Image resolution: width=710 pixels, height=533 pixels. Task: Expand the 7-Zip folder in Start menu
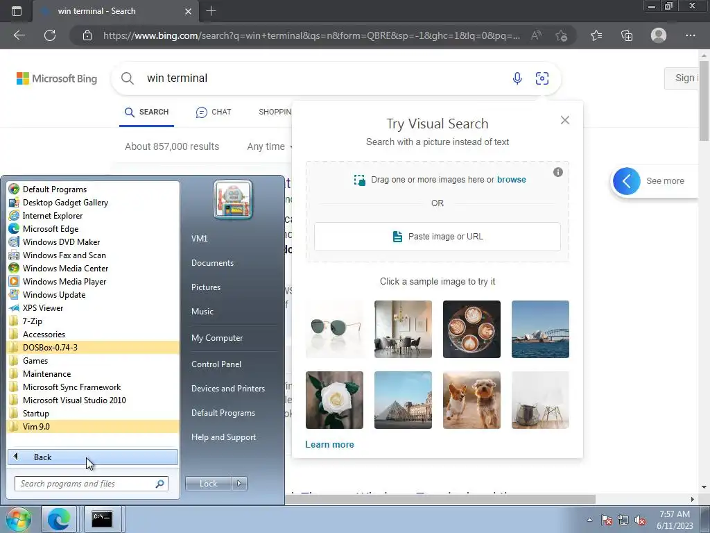[x=94, y=321]
